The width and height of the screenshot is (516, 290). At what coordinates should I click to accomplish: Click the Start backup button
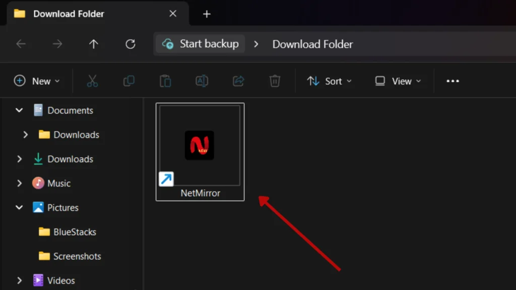click(201, 44)
